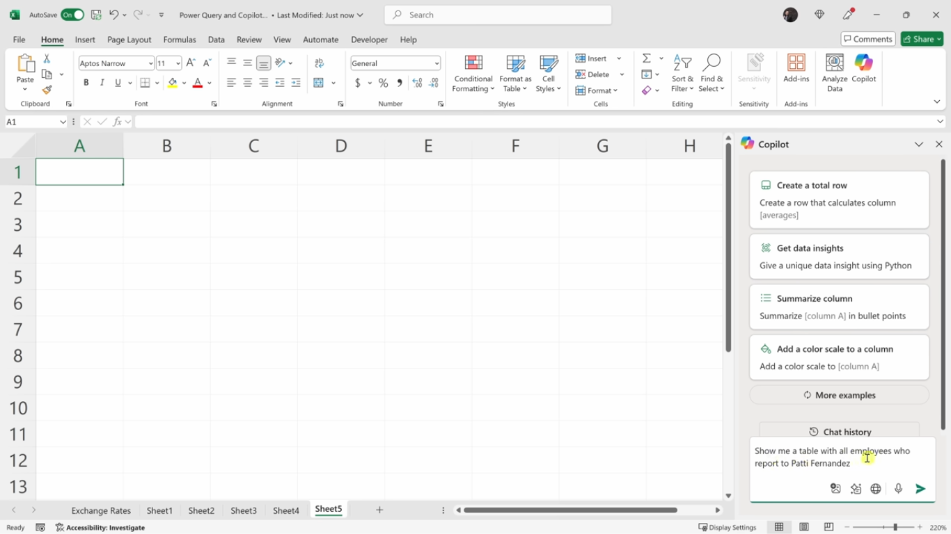Viewport: 951px width, 534px height.
Task: Select the Format Painter brush icon
Action: pyautogui.click(x=47, y=90)
